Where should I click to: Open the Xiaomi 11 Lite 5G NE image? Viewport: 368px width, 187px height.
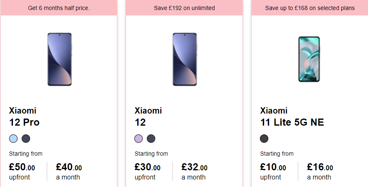click(309, 59)
